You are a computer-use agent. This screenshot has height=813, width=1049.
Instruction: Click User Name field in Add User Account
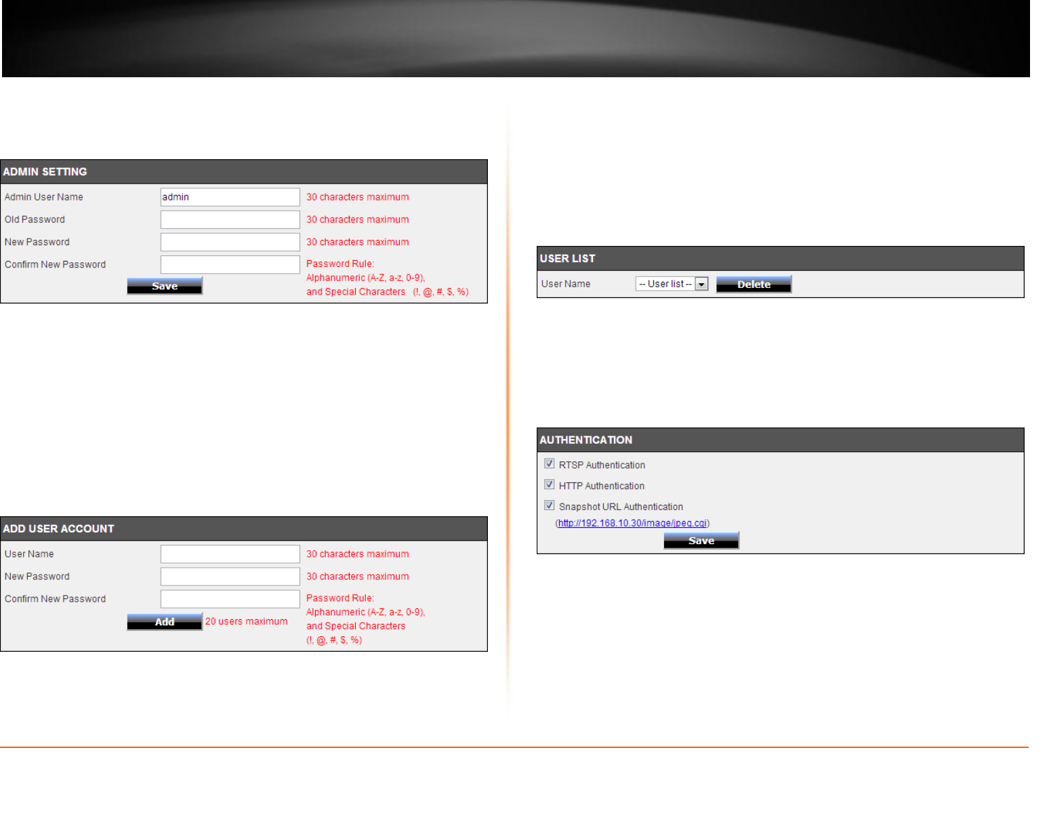(230, 554)
